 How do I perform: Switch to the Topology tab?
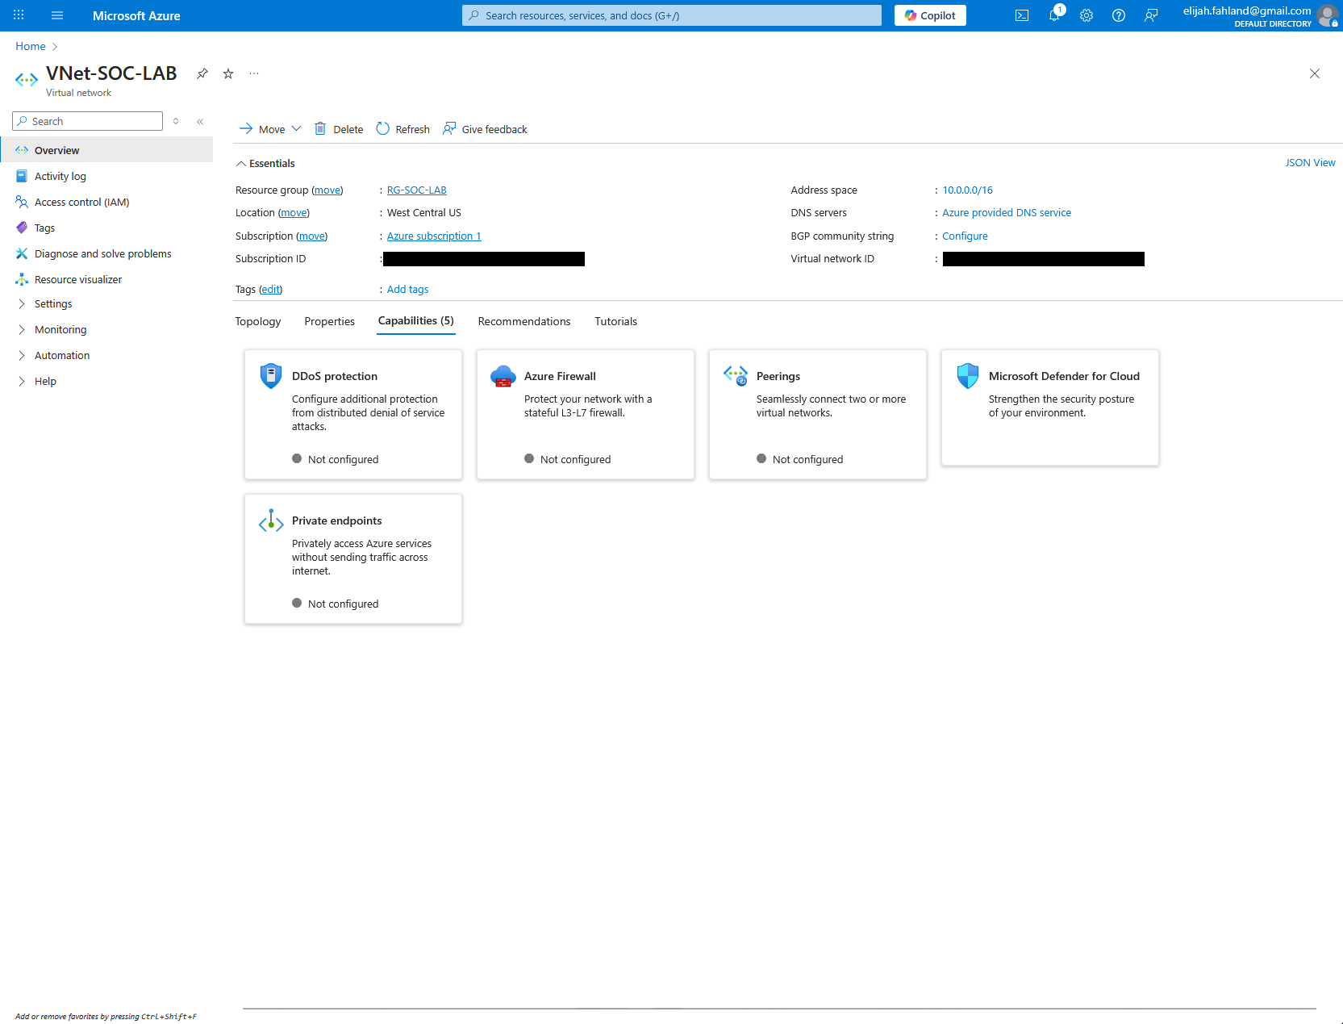(258, 321)
